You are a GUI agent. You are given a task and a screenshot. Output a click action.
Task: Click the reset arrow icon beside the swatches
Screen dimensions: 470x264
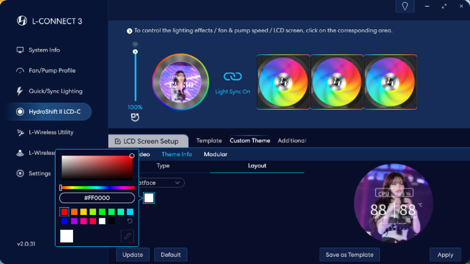pos(129,222)
